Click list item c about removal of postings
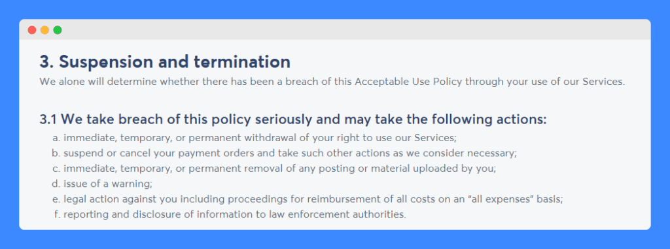The height and width of the screenshot is (249, 670). point(274,168)
